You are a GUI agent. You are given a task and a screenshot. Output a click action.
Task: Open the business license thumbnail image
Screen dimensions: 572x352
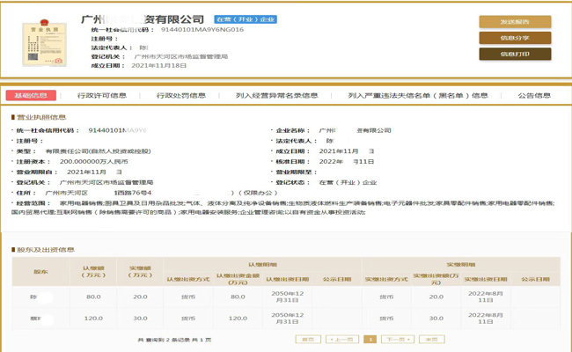click(45, 42)
